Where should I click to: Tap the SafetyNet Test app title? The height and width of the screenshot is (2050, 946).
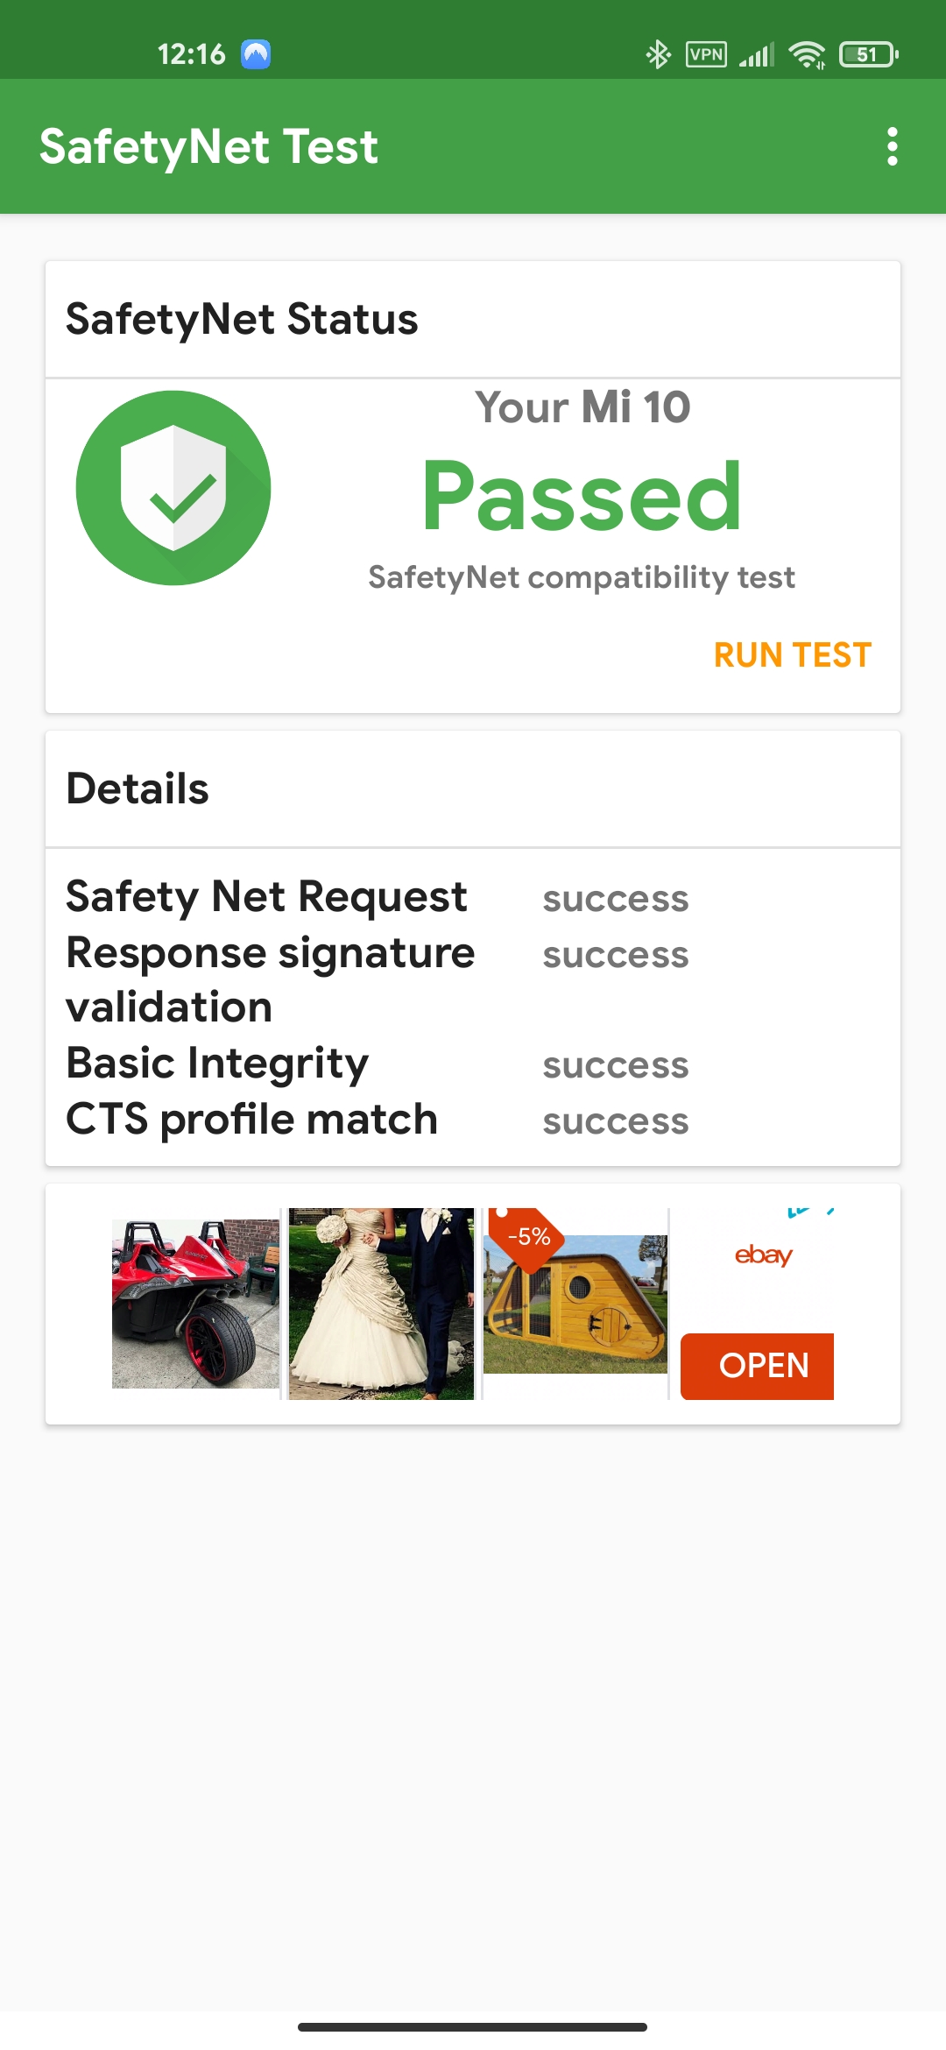(208, 146)
